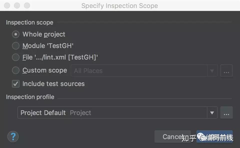Click the Specify Inspection Scope title bar
240x148 pixels.
click(x=120, y=5)
